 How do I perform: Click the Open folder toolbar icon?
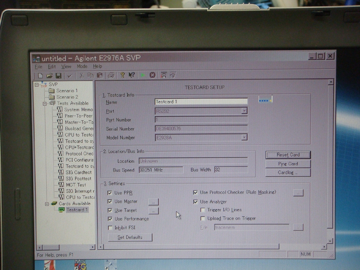click(49, 76)
